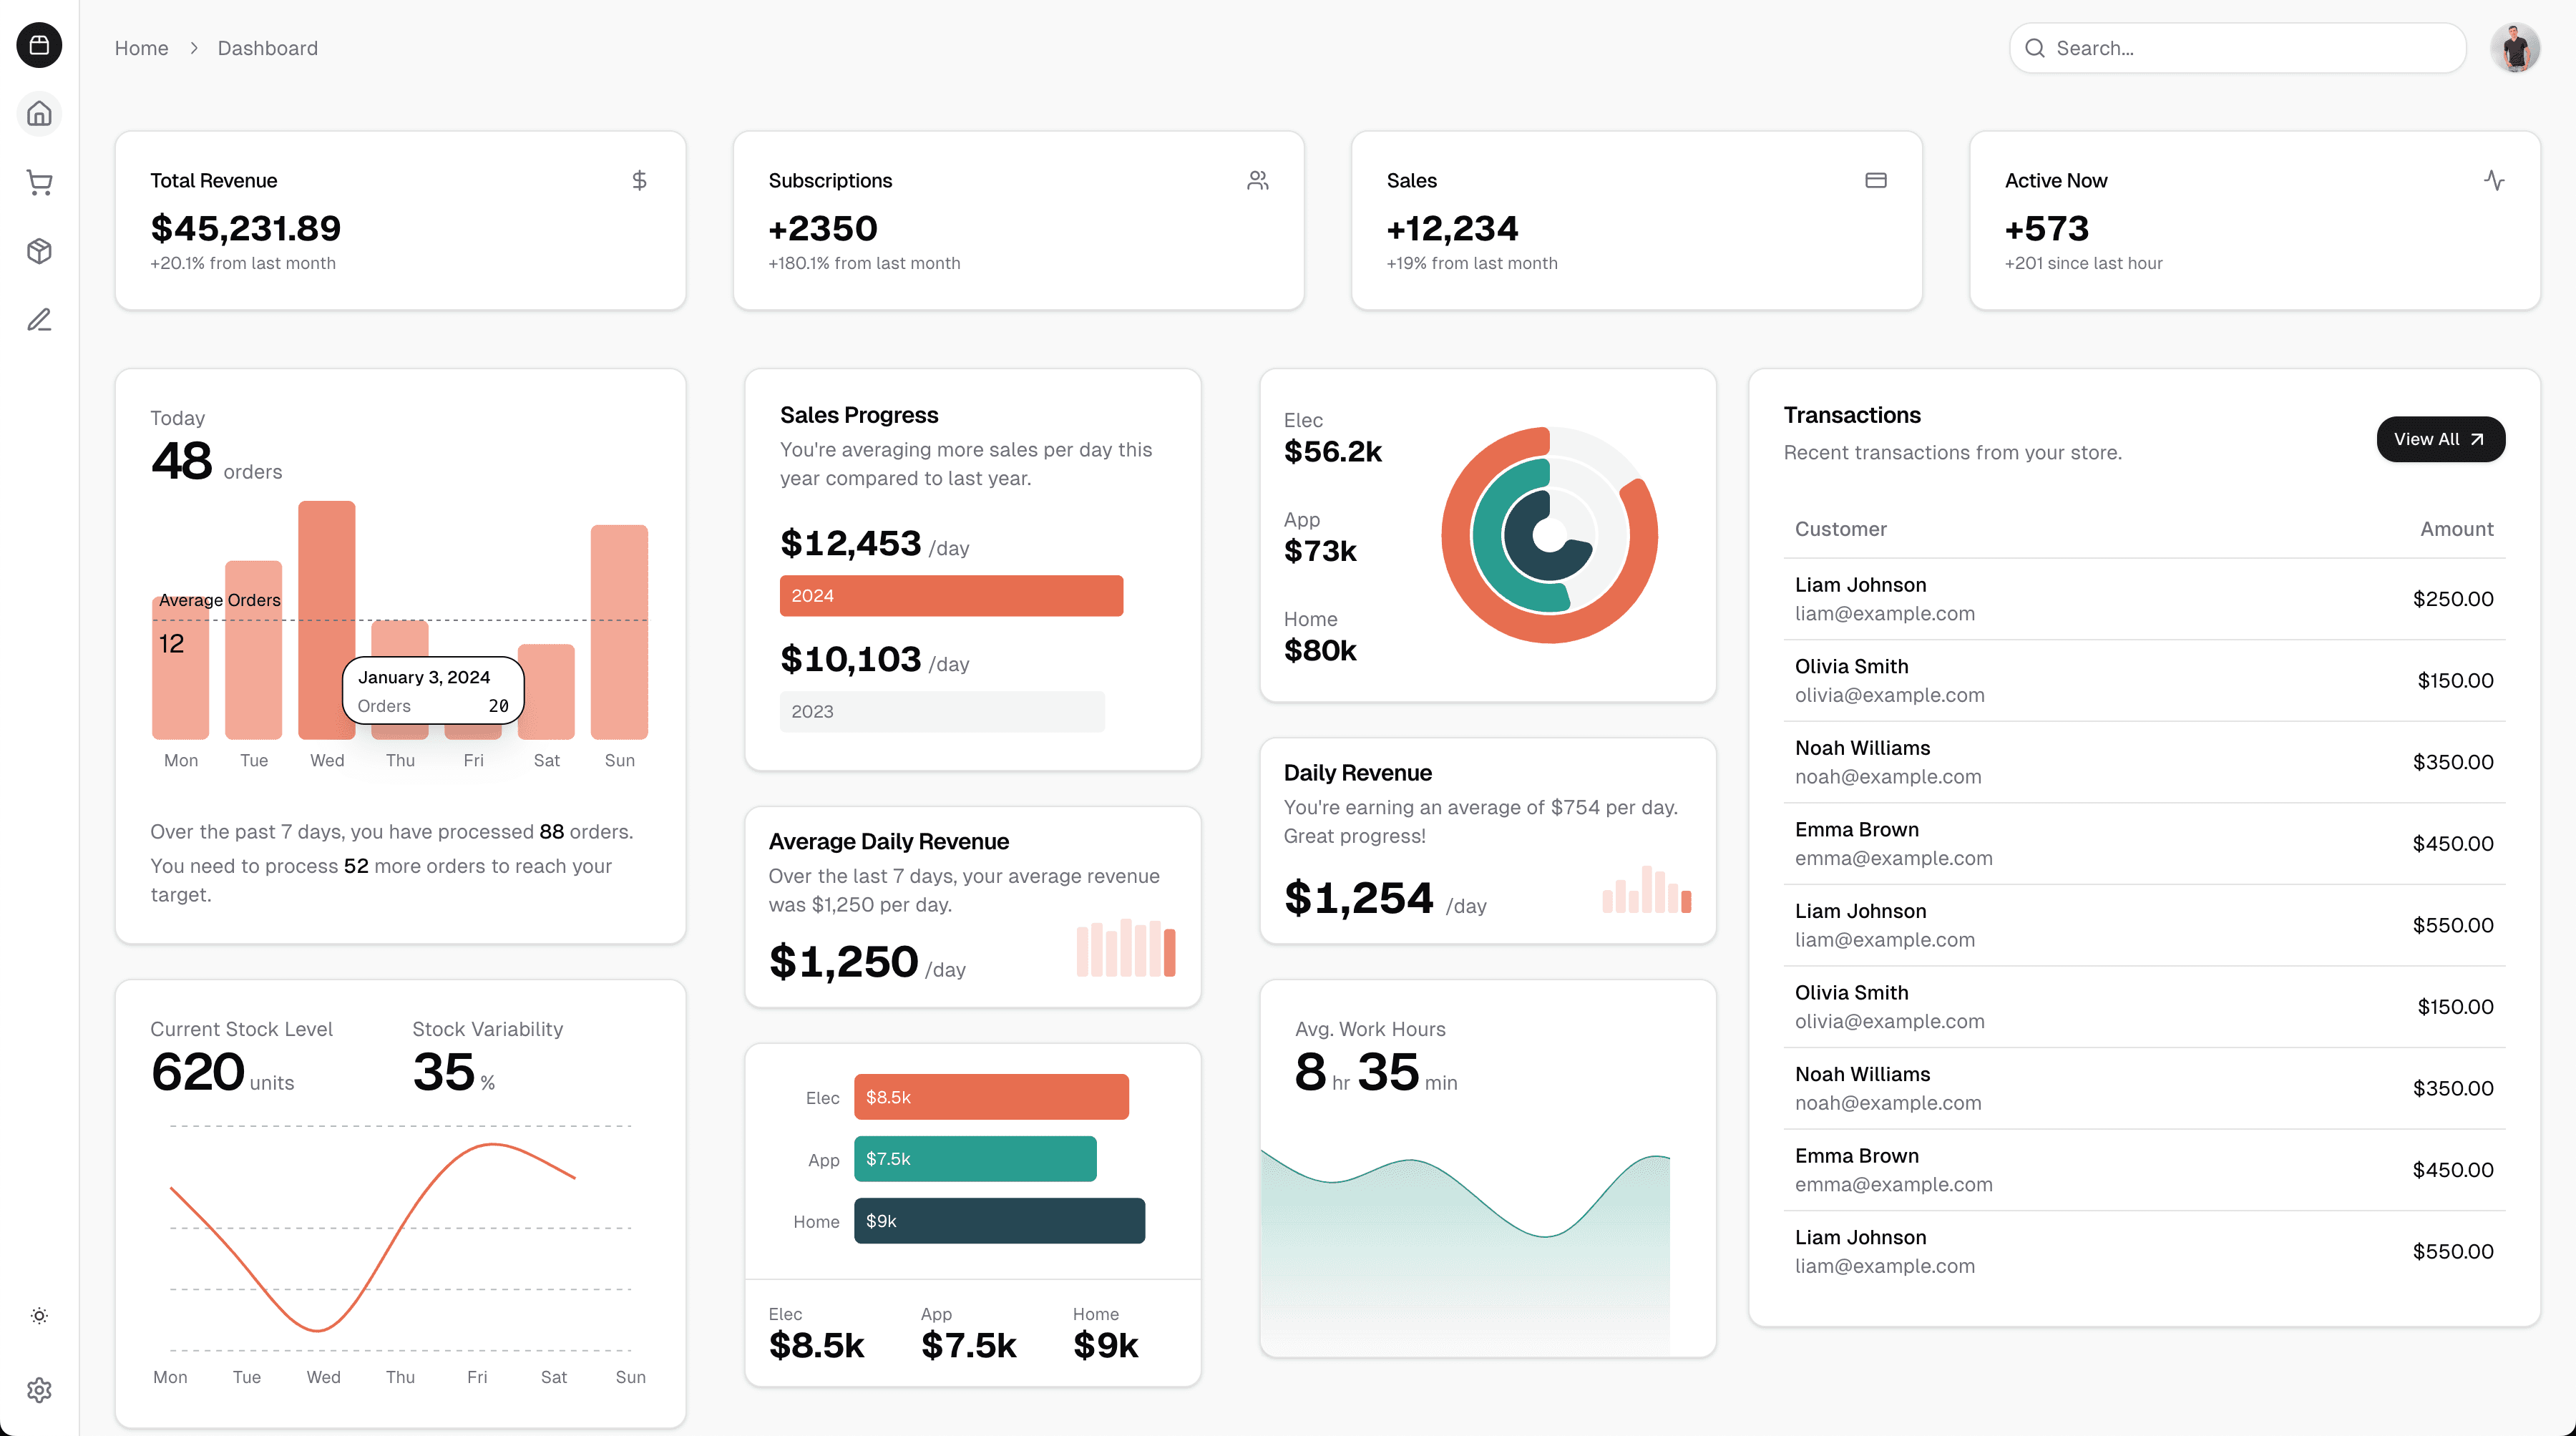
Task: Click the orange Elec $8.5k bar
Action: pyautogui.click(x=991, y=1097)
